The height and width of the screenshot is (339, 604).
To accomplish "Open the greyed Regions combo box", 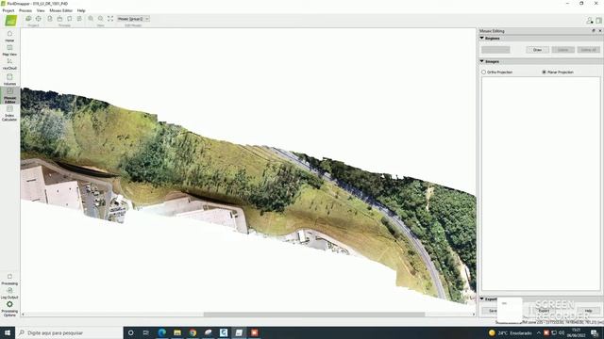I will click(x=495, y=50).
